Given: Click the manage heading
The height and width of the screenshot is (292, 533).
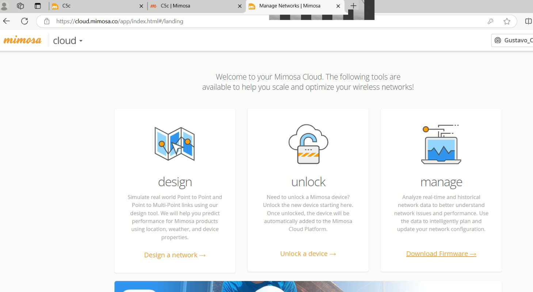Looking at the screenshot, I should click(441, 182).
